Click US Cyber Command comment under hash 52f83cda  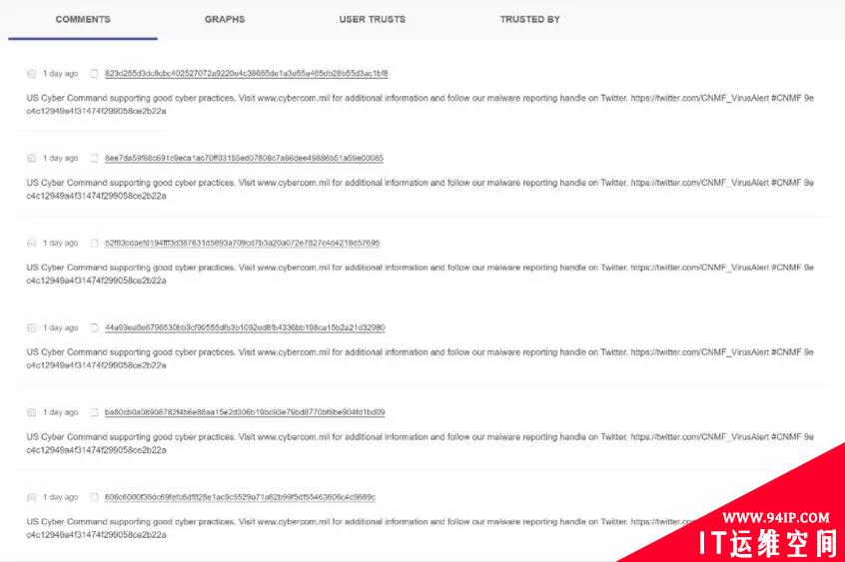tap(420, 274)
